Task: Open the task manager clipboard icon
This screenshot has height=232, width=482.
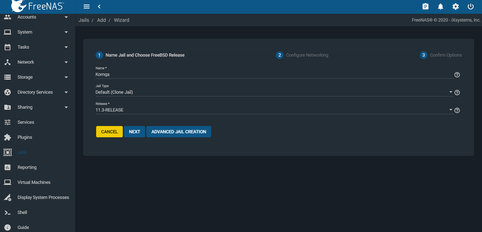Action: pos(425,7)
